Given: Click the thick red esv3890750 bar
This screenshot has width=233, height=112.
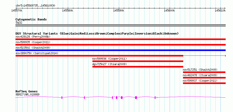Looking at the screenshot, I should pos(99,56).
